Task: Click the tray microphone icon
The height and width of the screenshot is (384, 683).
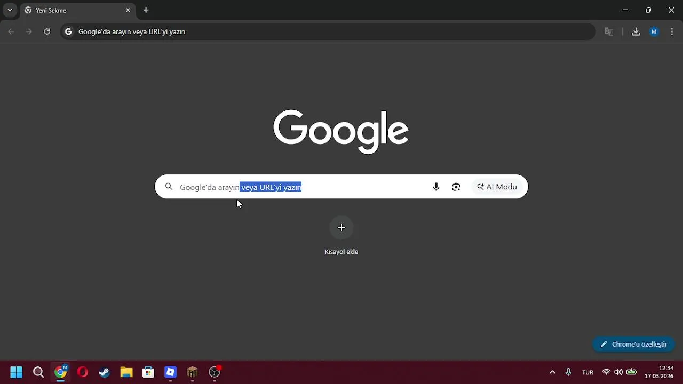Action: coord(568,372)
